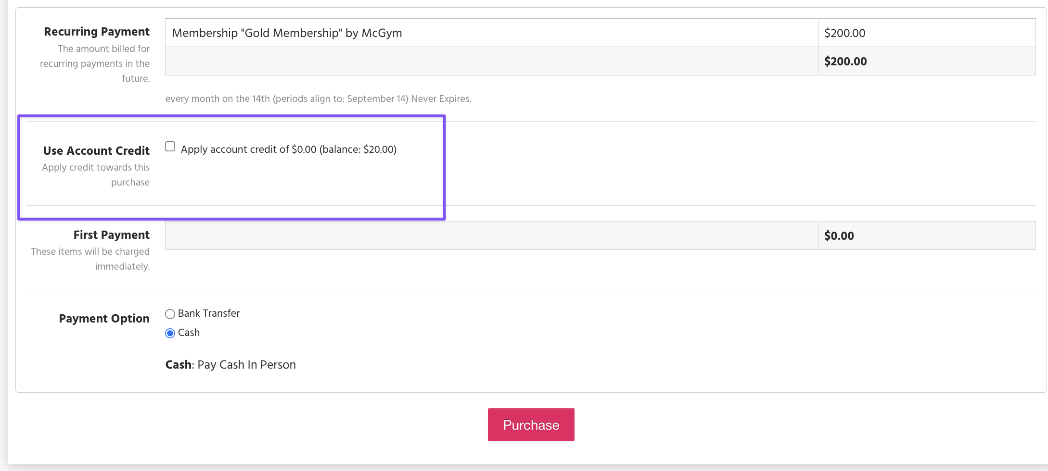This screenshot has height=471, width=1048.
Task: Click the 'Pay Cash In Person' description
Action: point(246,365)
